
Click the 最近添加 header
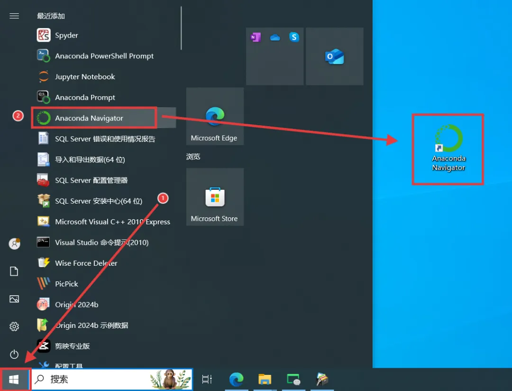click(x=51, y=16)
